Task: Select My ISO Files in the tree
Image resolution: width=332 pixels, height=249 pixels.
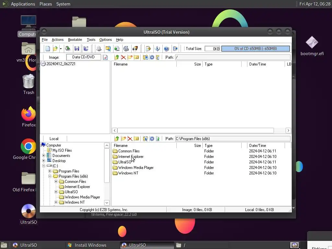Action: coord(62,150)
